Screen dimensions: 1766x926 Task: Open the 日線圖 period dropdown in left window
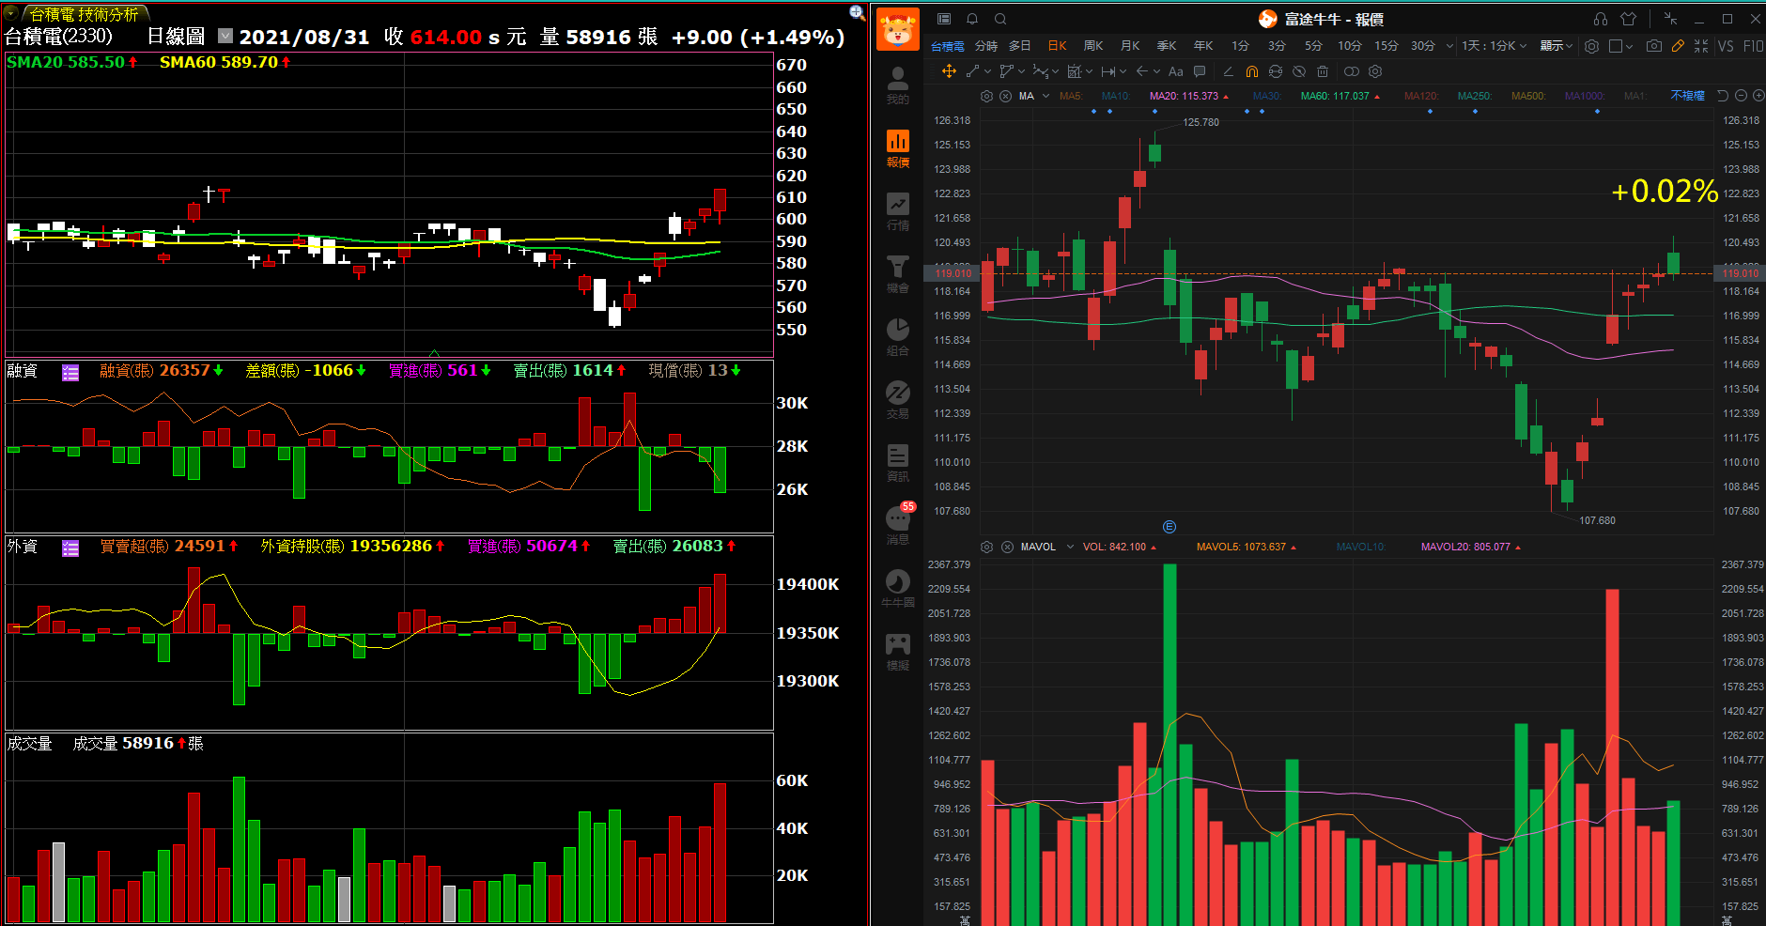(x=225, y=36)
